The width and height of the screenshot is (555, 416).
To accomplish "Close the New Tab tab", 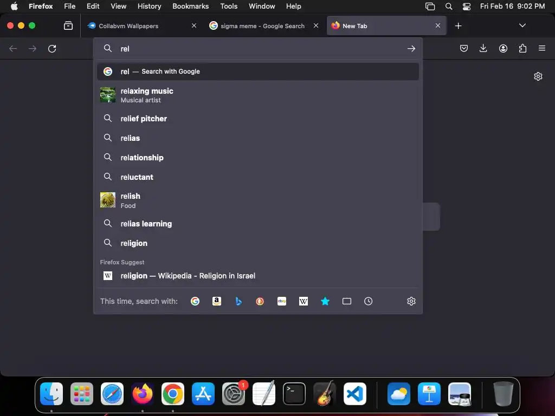I will (x=438, y=25).
